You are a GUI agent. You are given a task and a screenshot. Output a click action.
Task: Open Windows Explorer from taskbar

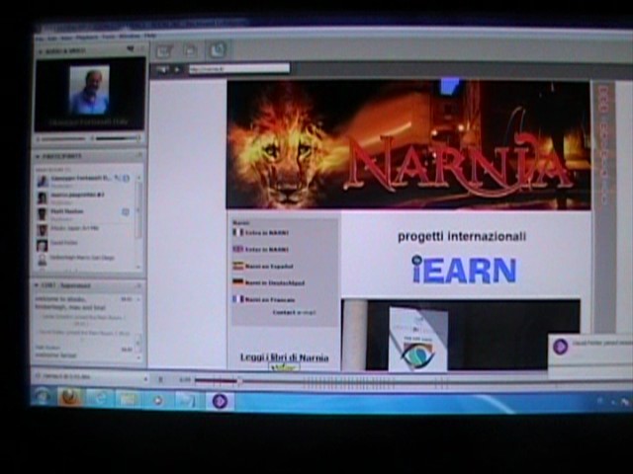click(x=128, y=400)
